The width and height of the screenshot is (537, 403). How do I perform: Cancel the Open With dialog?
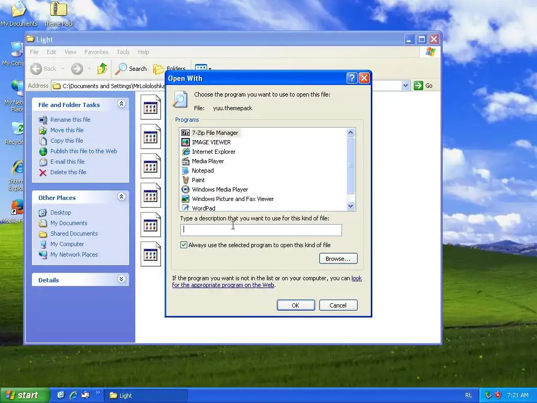coord(338,305)
